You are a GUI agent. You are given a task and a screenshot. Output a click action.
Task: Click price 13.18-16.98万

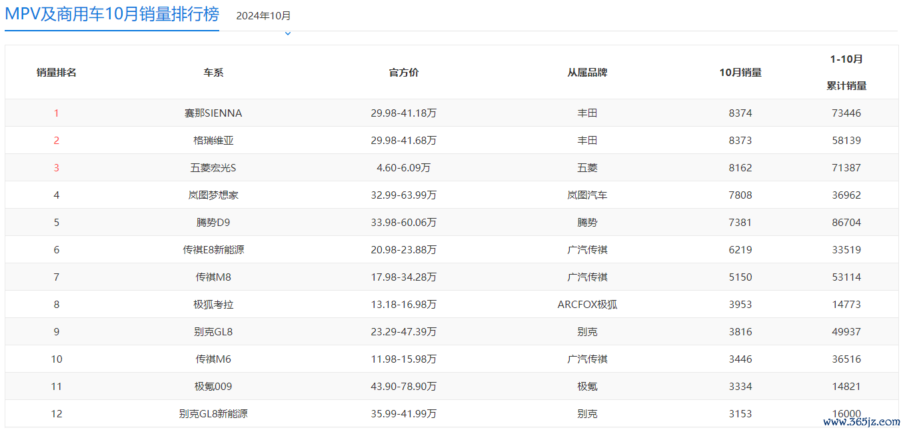click(x=404, y=305)
